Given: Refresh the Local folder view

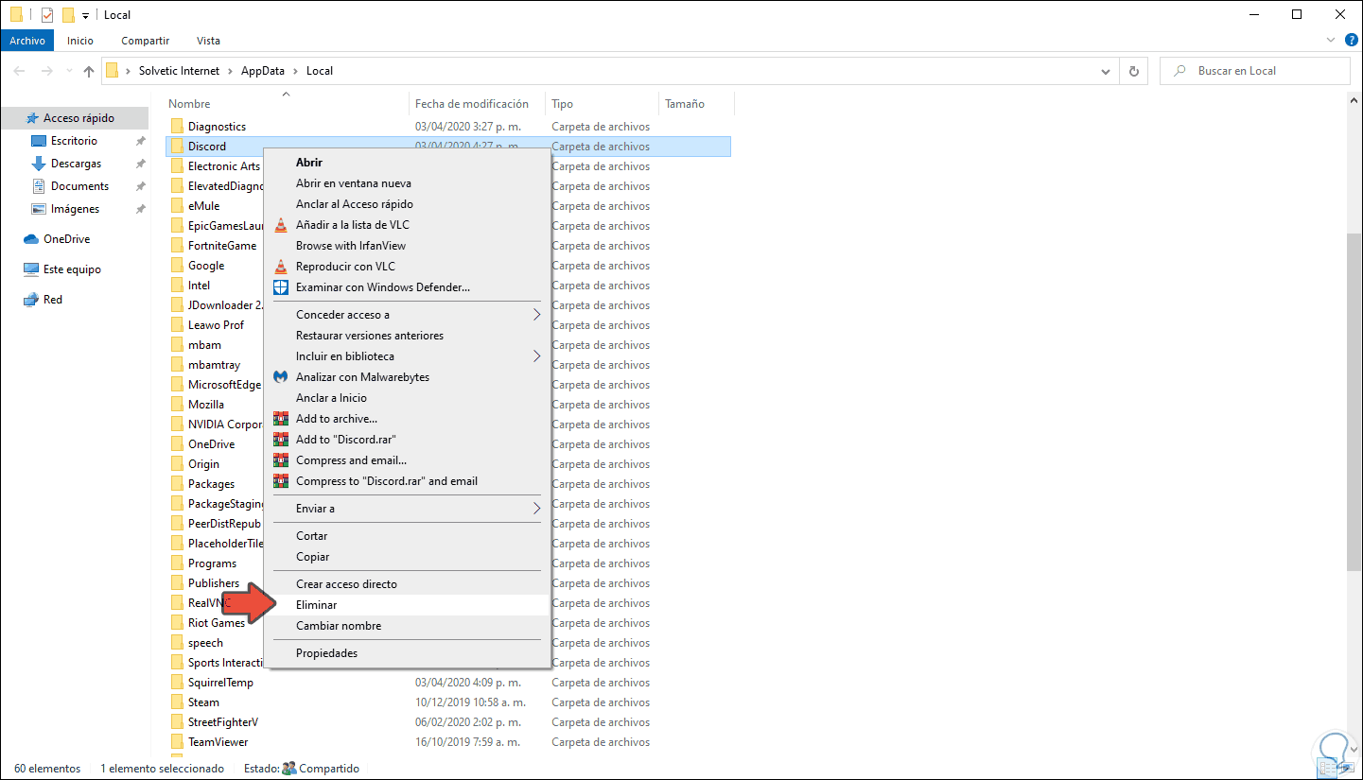Looking at the screenshot, I should click(x=1133, y=71).
